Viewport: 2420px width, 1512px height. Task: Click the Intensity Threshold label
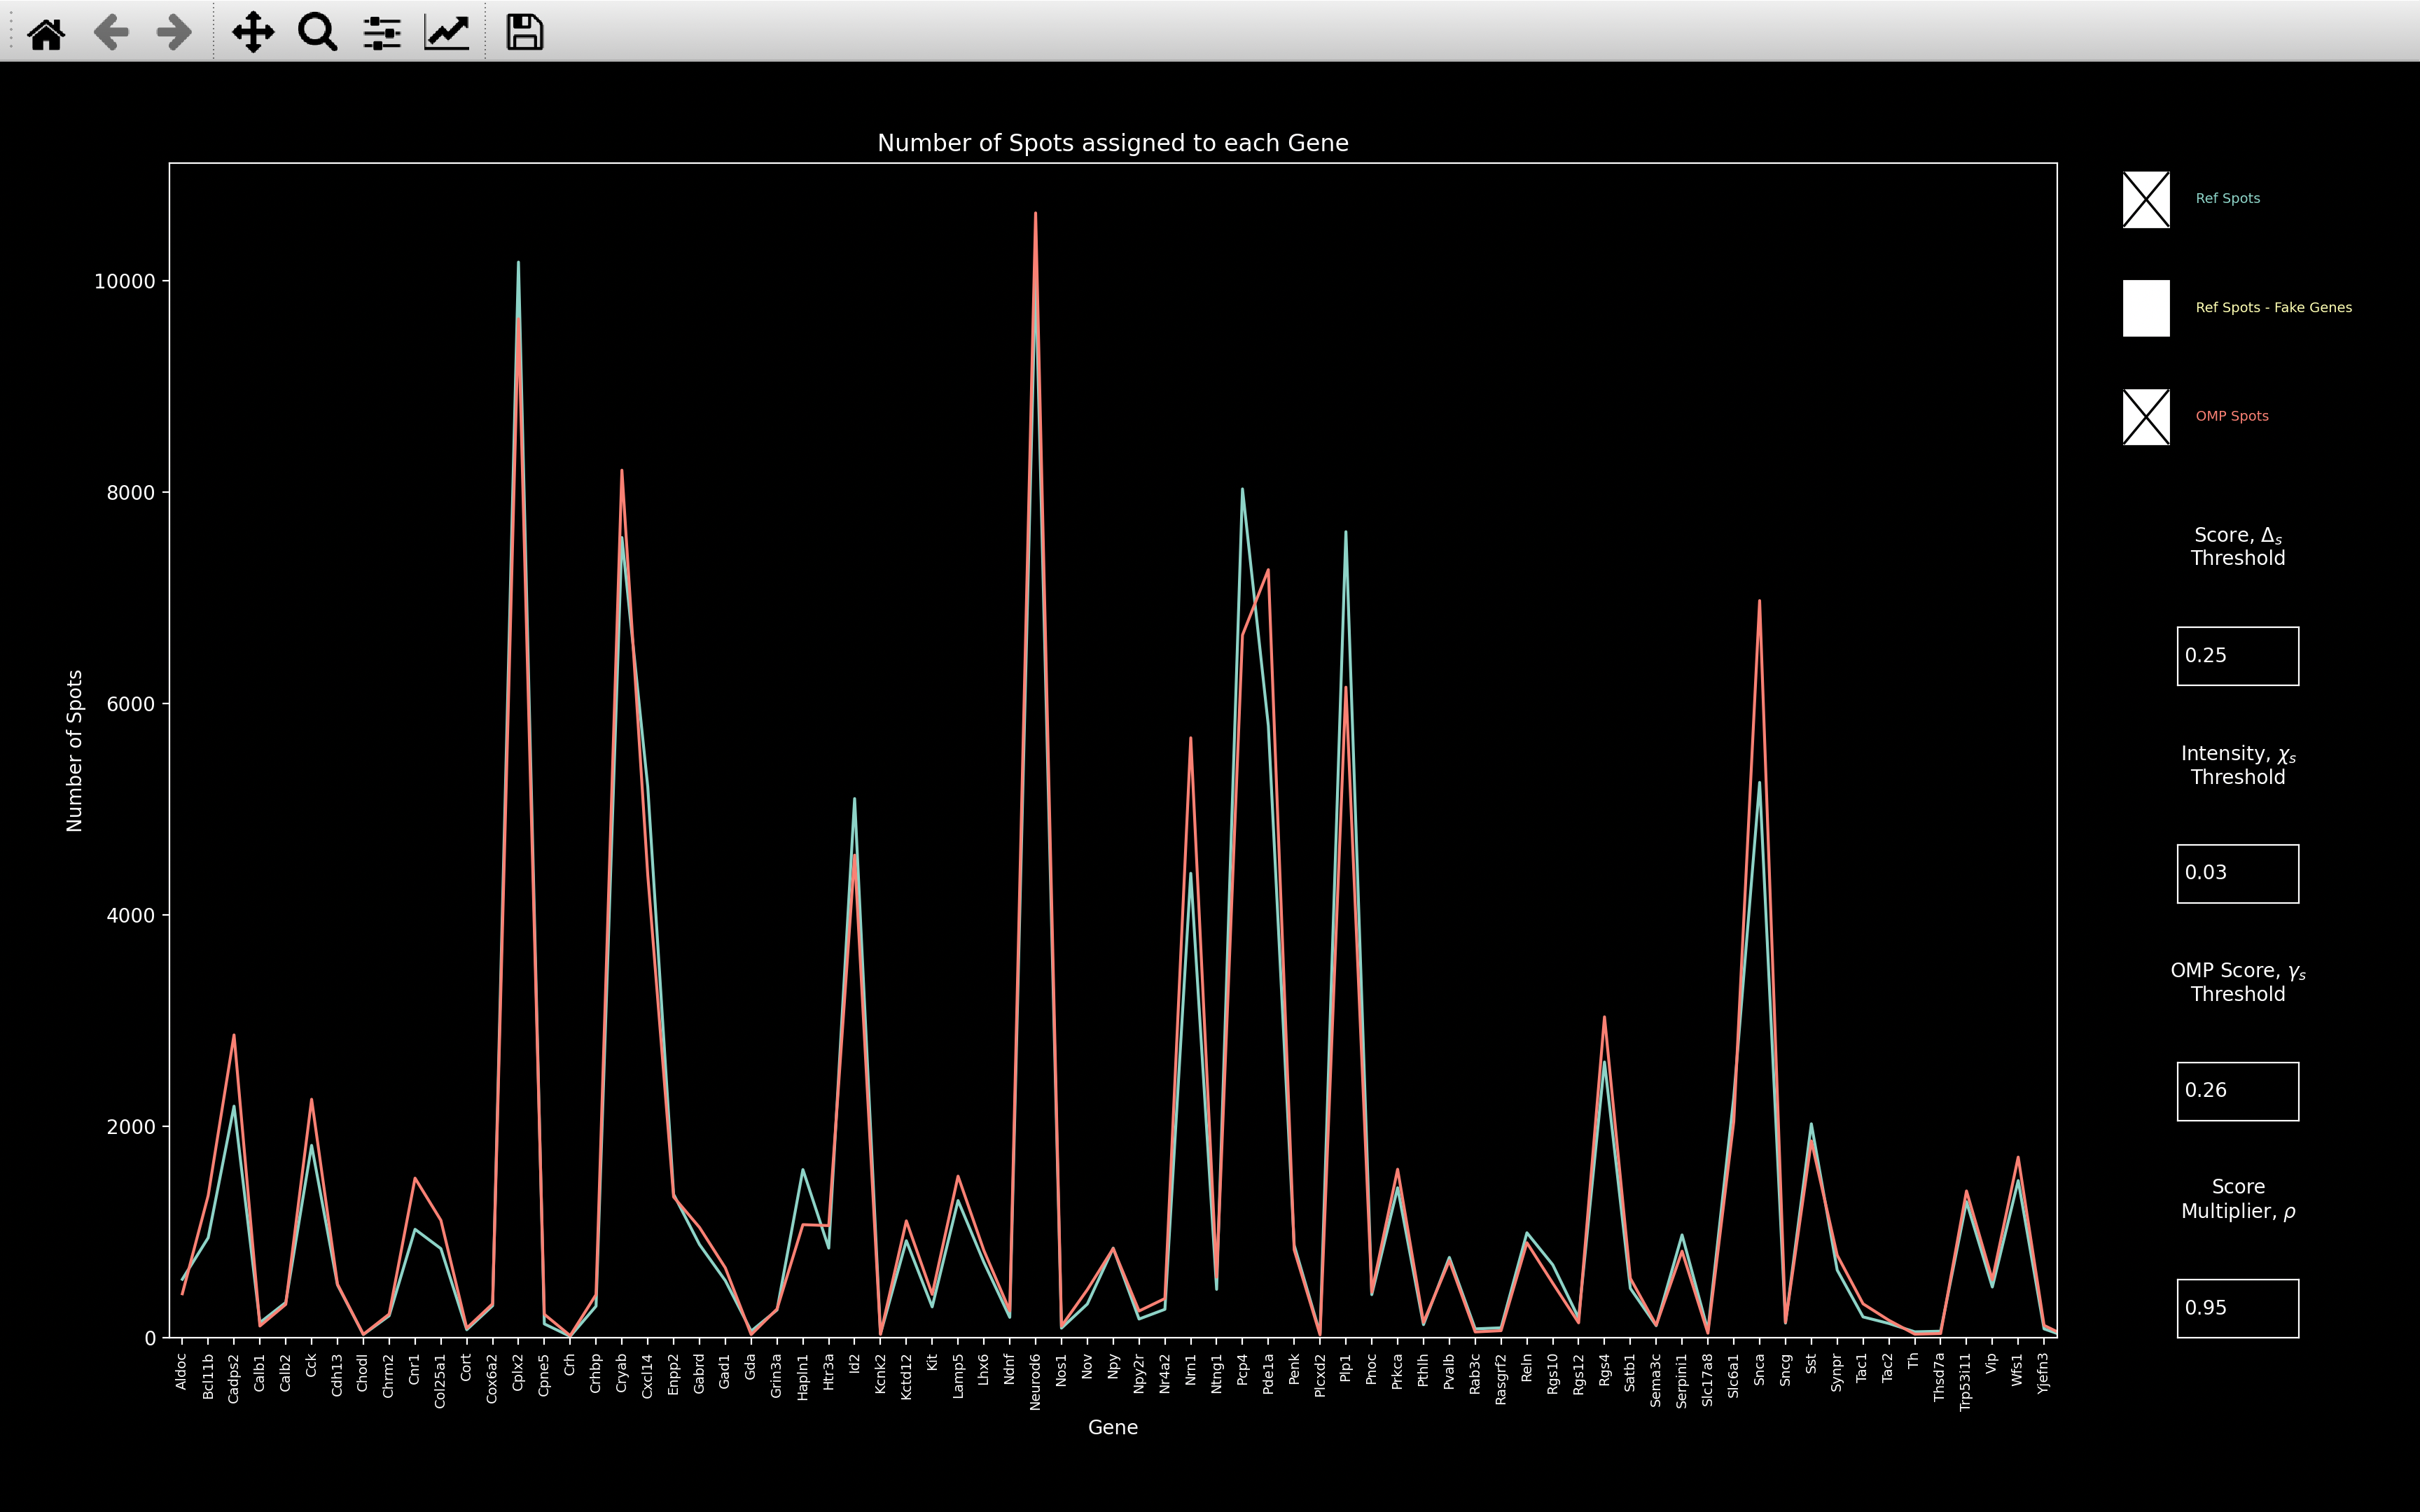click(x=2238, y=765)
